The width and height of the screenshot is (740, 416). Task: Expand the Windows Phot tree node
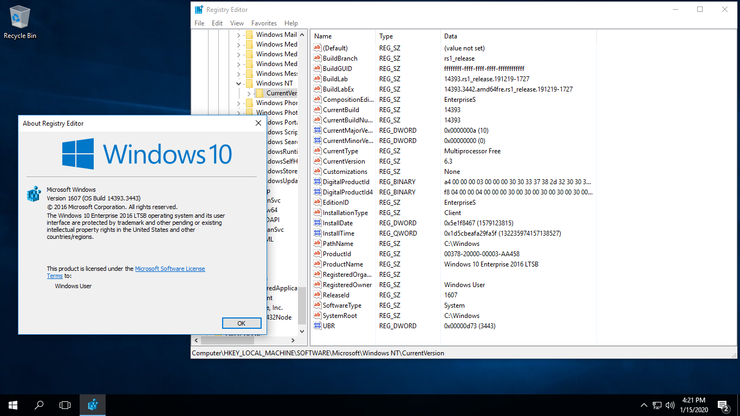[238, 113]
